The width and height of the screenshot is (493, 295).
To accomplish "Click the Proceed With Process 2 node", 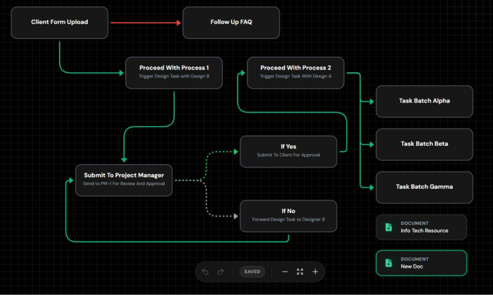I will pyautogui.click(x=296, y=72).
